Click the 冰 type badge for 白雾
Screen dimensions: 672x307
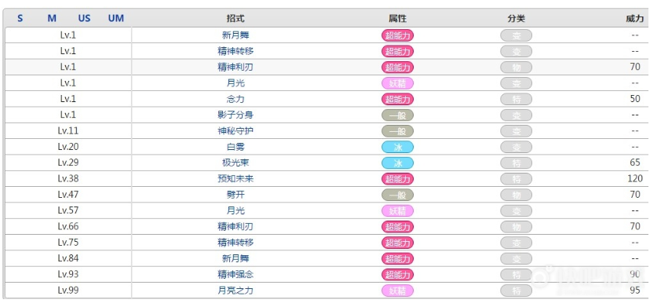click(397, 147)
